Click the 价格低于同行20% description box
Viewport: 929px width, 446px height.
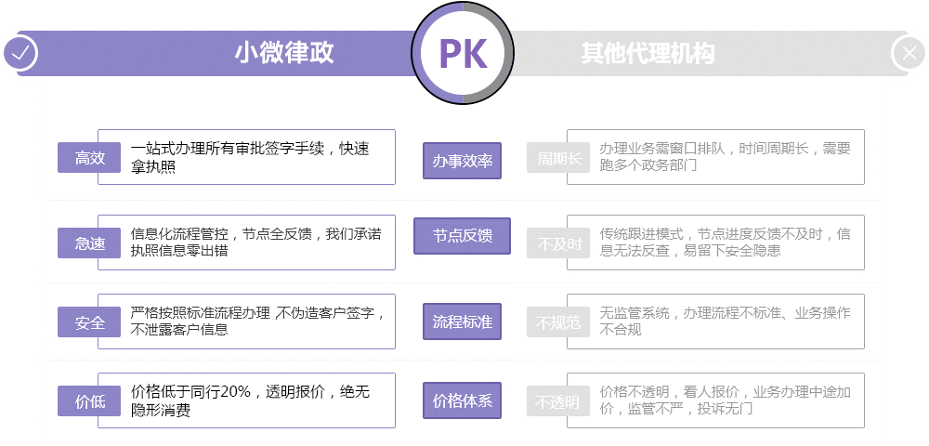[x=246, y=400]
